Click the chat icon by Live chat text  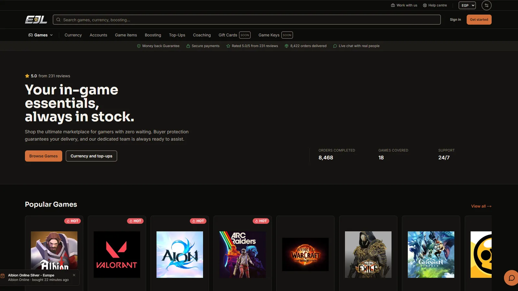335,46
